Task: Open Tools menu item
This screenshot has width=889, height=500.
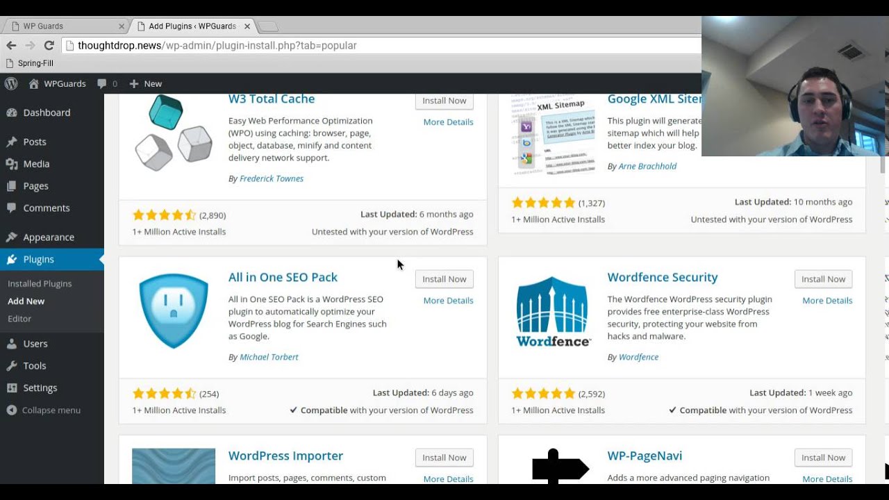Action: click(x=52, y=366)
